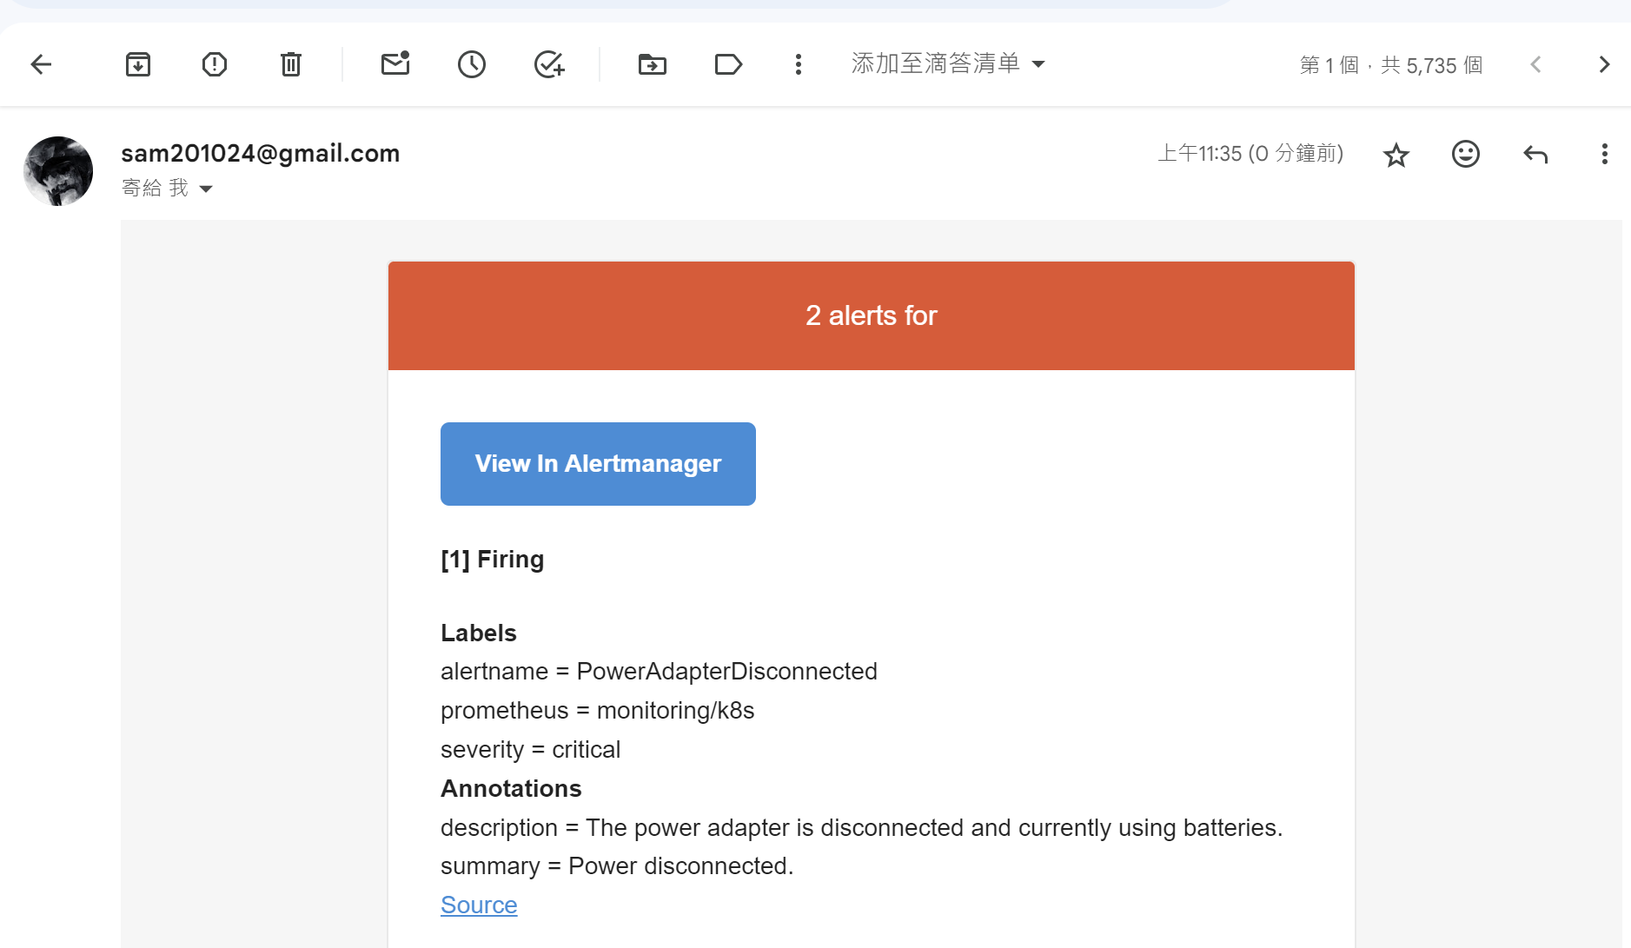Delete email with trash icon

(290, 64)
